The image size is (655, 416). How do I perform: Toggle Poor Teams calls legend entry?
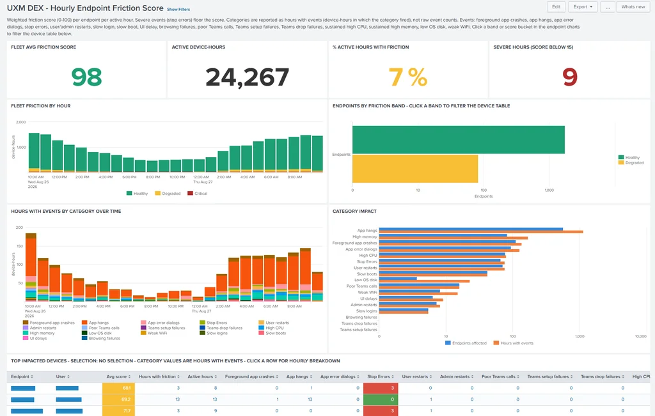click(100, 328)
